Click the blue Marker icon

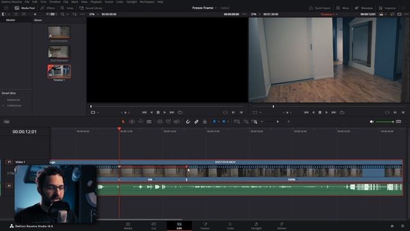[x=224, y=121]
